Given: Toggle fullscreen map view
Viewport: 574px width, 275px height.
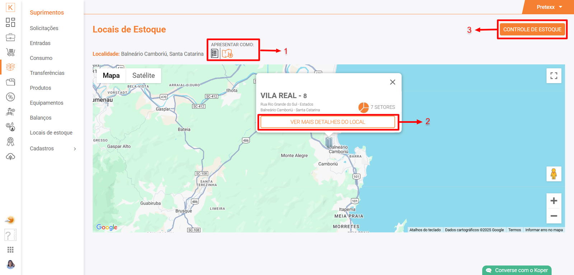Looking at the screenshot, I should click(x=554, y=76).
